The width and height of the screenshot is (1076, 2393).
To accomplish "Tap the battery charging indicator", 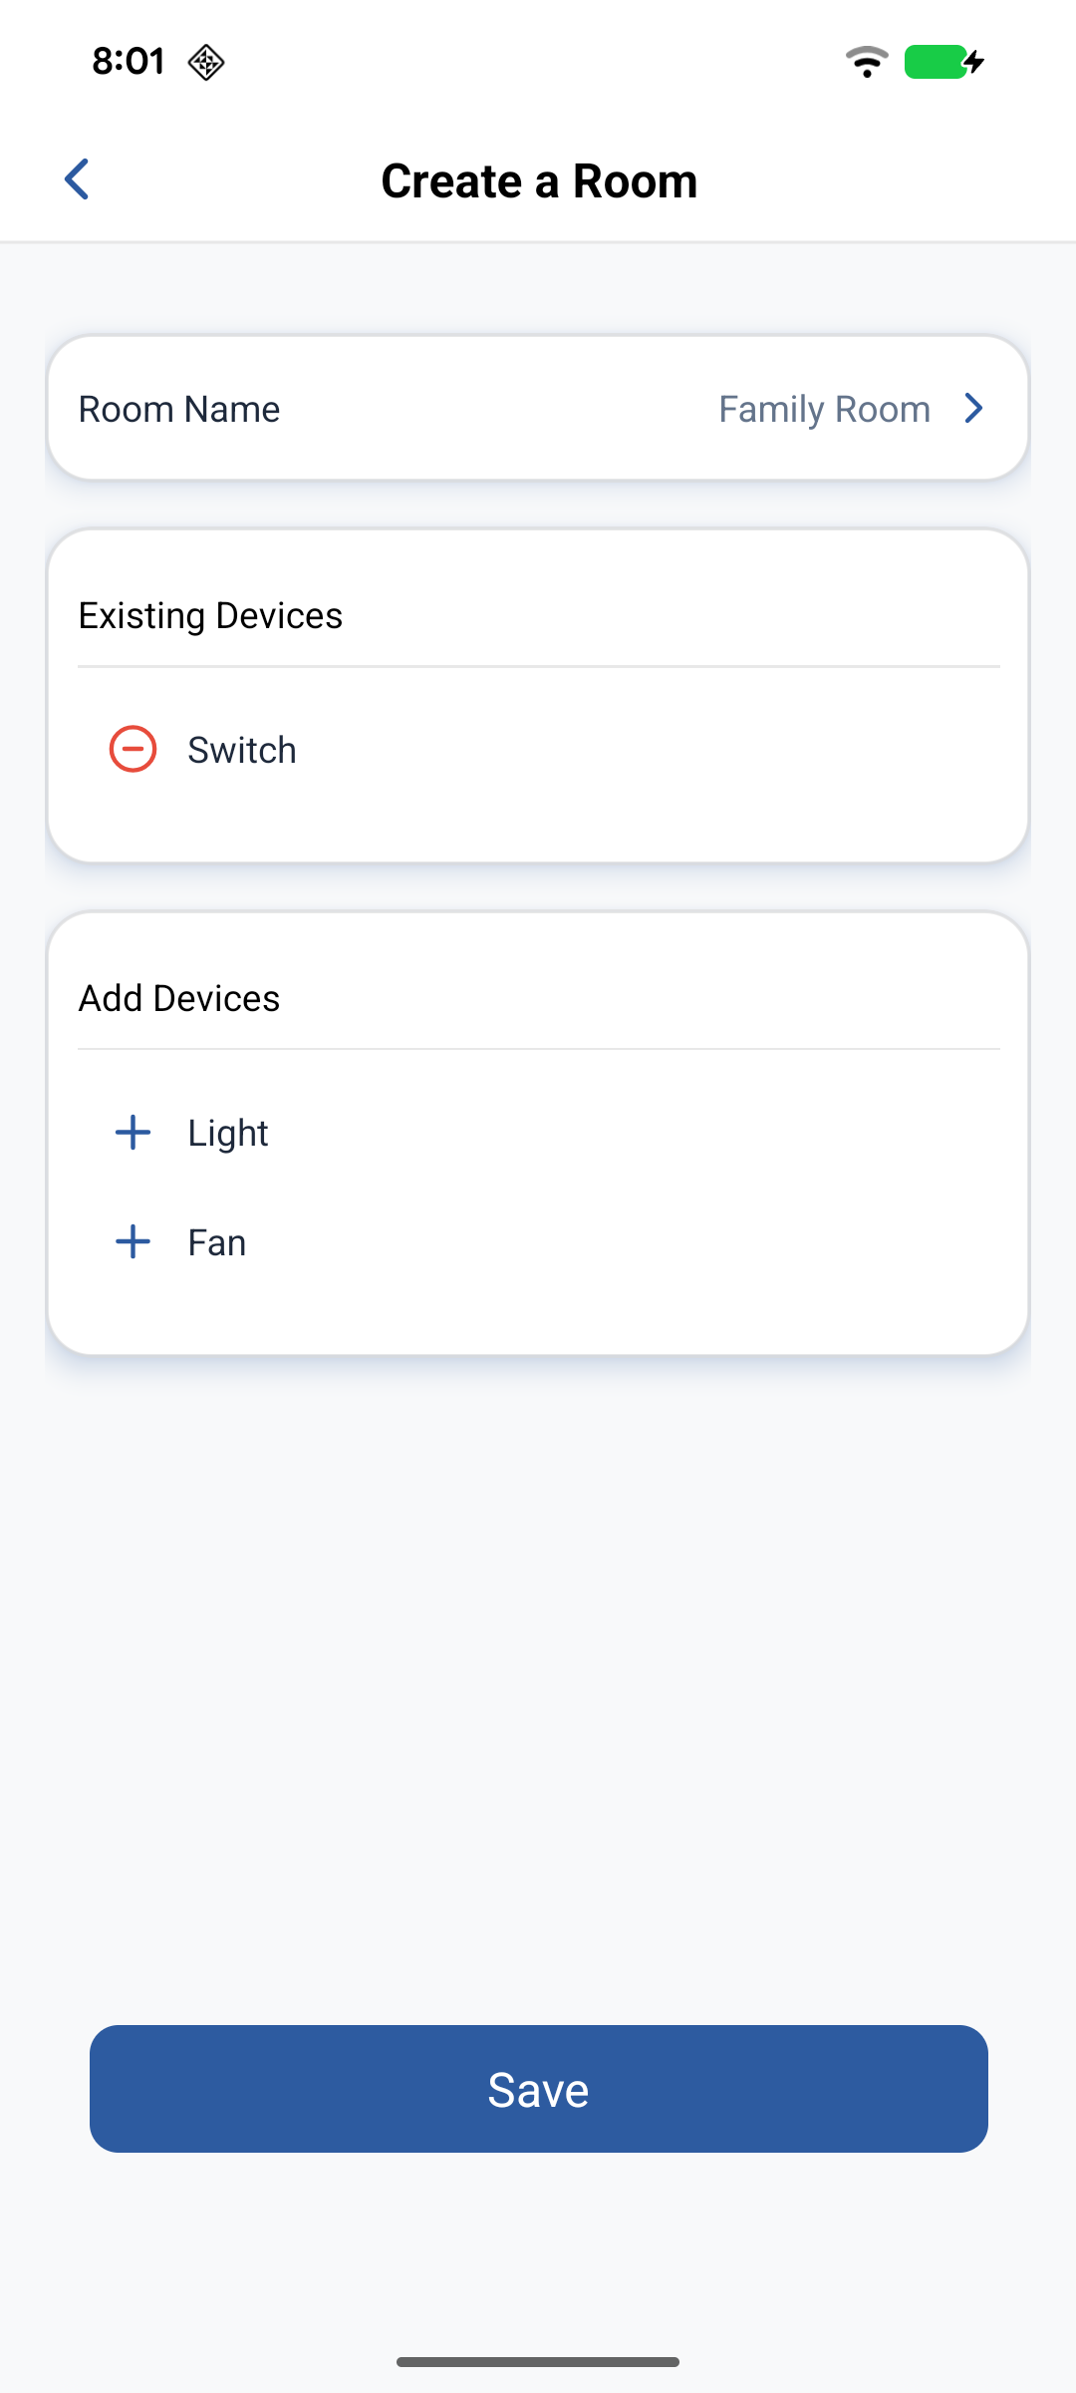I will (943, 62).
